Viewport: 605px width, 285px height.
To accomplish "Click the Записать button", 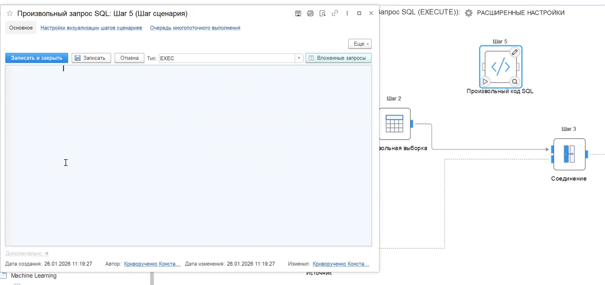I will click(91, 58).
